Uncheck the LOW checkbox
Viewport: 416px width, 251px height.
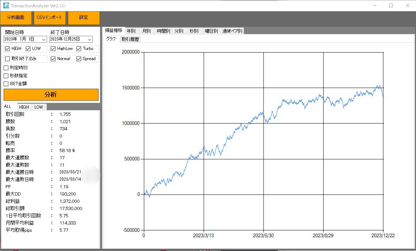(28, 49)
